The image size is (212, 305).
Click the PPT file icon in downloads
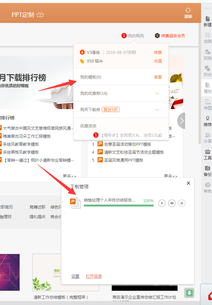pos(75,203)
